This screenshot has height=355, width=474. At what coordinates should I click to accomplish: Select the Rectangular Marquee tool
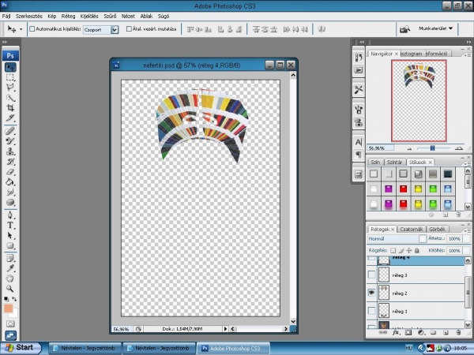(x=10, y=77)
